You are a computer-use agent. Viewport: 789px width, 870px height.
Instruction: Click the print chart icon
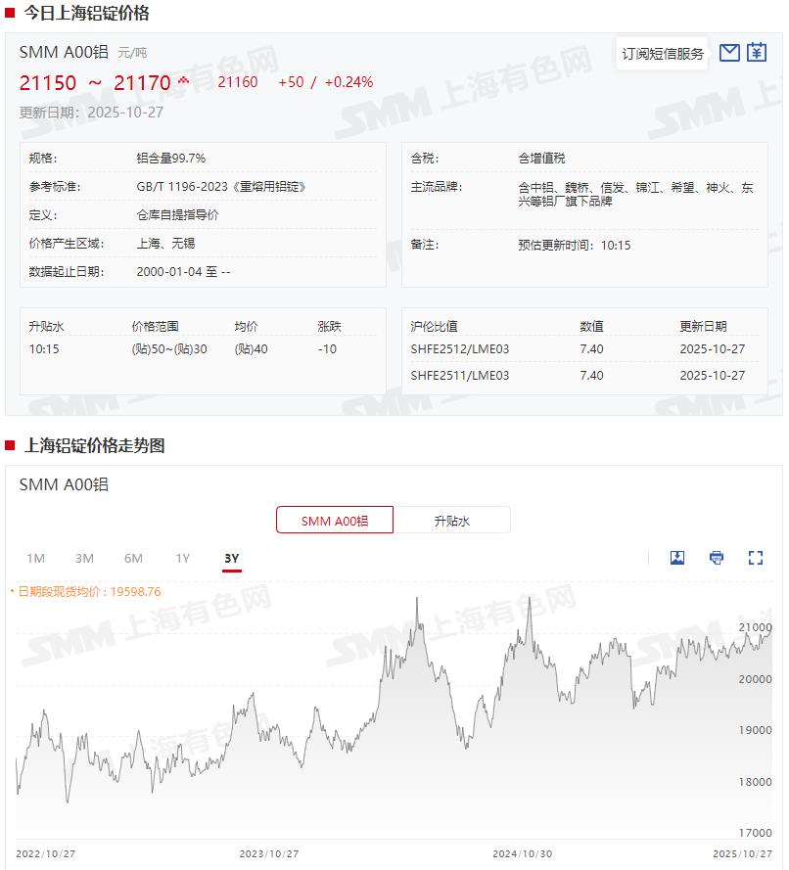(x=717, y=558)
